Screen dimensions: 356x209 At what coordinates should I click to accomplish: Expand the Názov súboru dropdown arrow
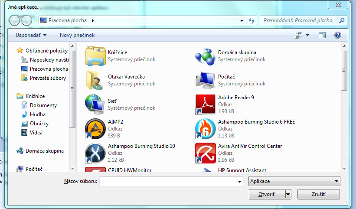click(239, 181)
